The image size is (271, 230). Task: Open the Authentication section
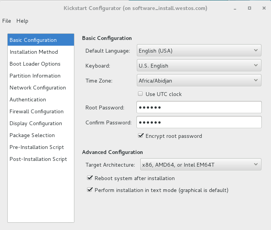point(28,99)
